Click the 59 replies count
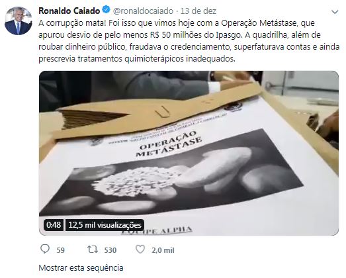Viewport: 346px width, 278px height. [61, 250]
